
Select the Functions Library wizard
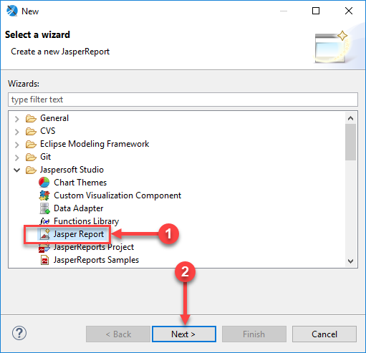[87, 221]
